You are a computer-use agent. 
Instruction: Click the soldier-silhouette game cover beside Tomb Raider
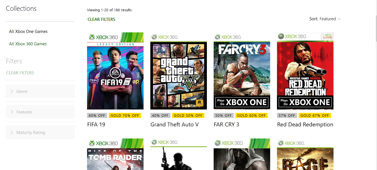tap(179, 154)
